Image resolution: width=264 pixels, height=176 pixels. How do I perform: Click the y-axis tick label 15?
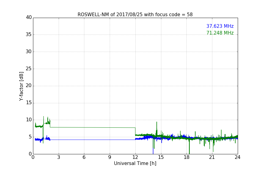click(x=29, y=103)
